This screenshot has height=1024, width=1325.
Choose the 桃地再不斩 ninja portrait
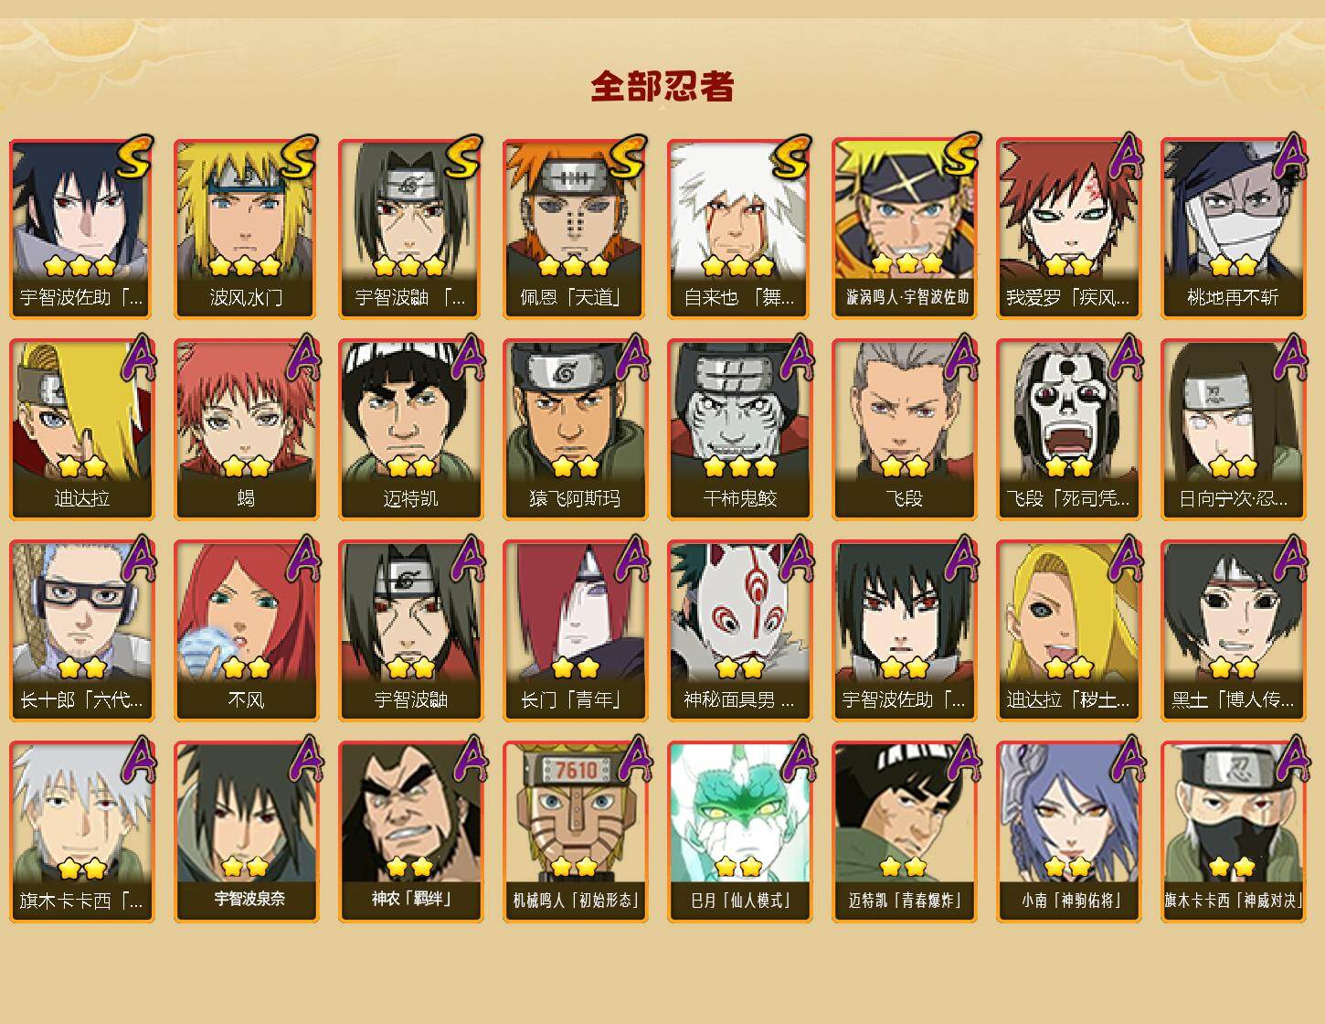(x=1233, y=229)
